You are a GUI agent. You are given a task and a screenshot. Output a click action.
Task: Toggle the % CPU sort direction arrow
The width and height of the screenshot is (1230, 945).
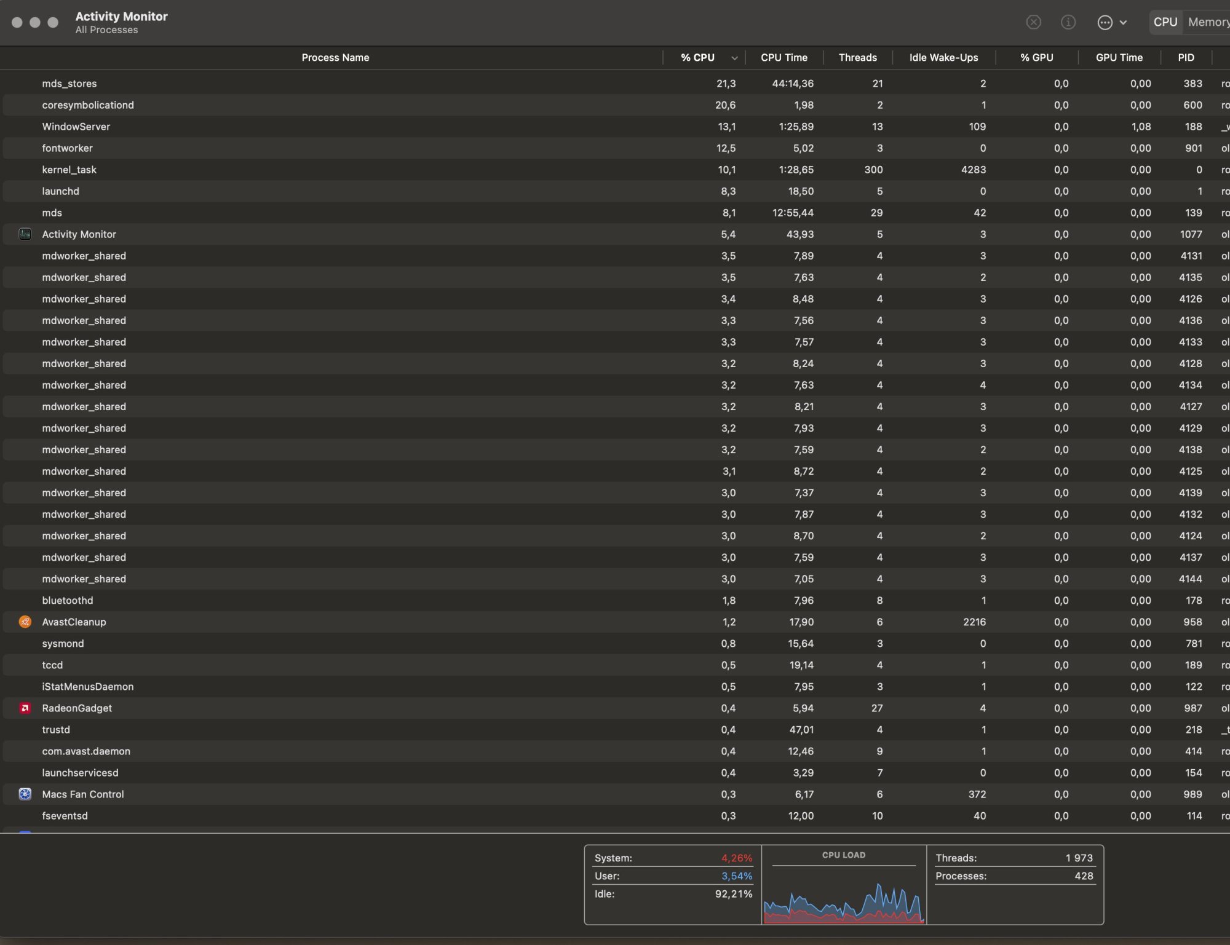click(734, 58)
